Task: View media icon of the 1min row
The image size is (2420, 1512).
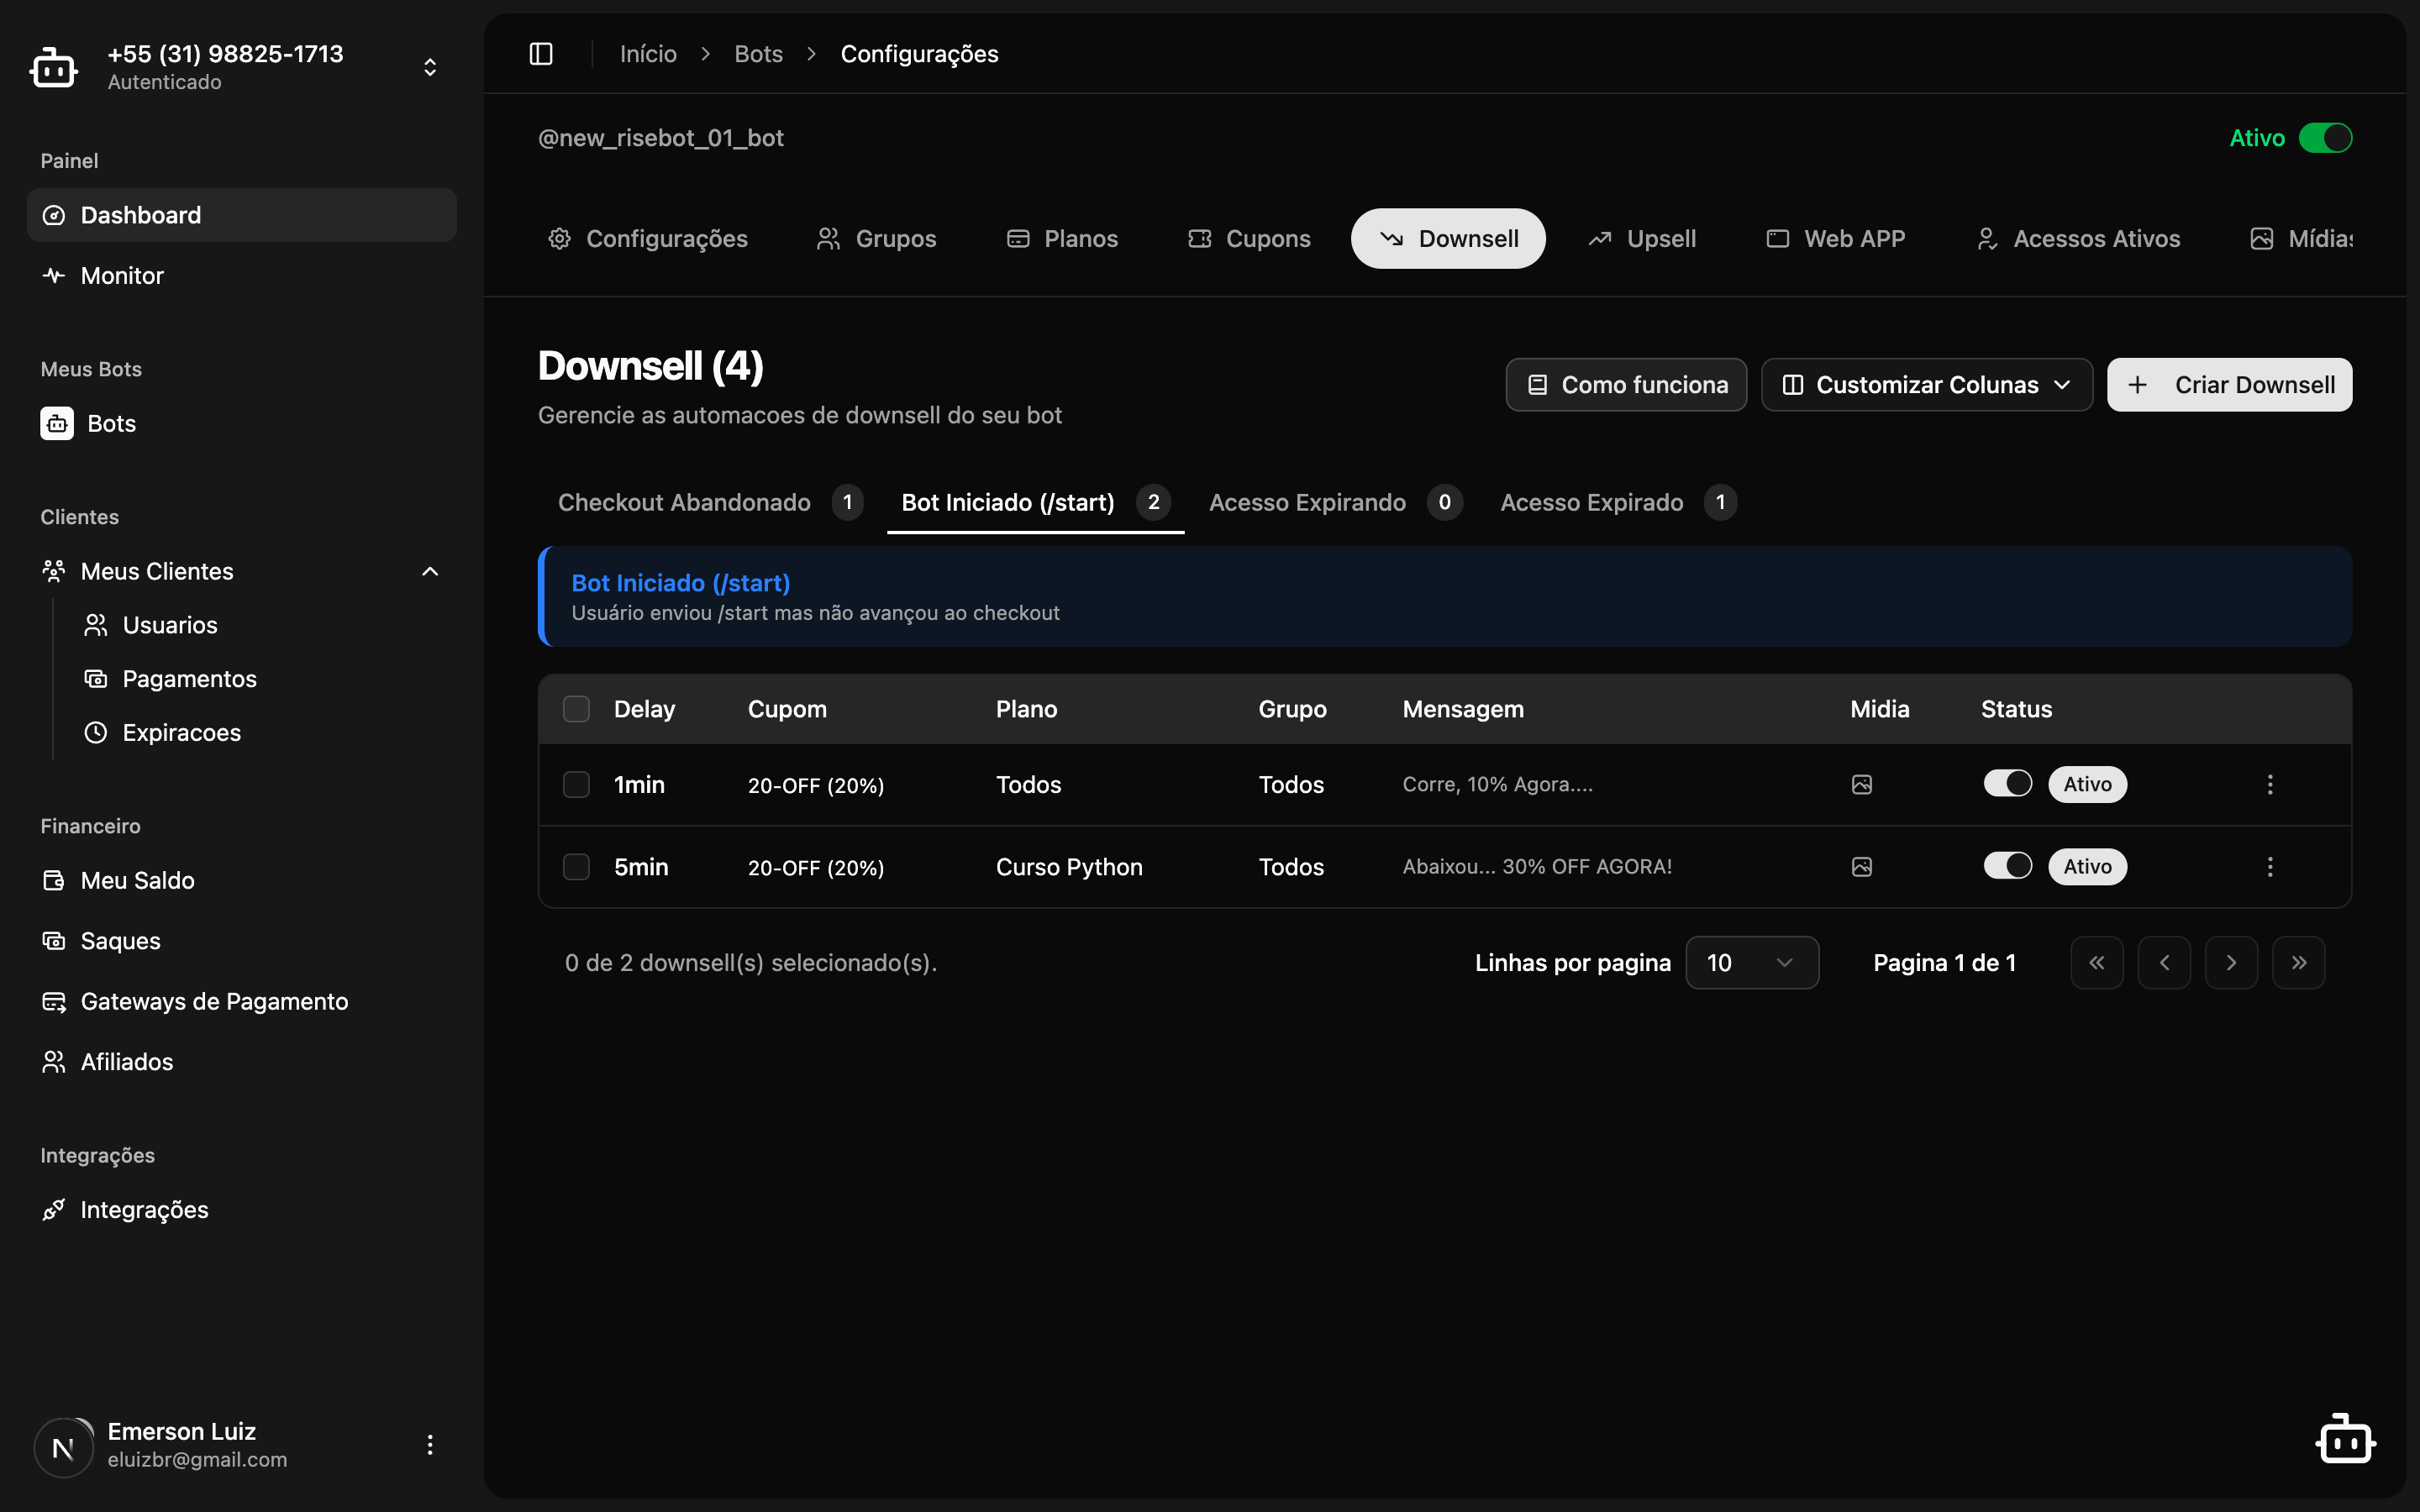Action: click(x=1862, y=785)
